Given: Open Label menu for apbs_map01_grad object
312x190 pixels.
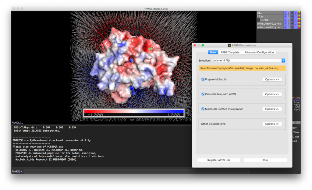Looking at the screenshot, I should tap(295, 24).
